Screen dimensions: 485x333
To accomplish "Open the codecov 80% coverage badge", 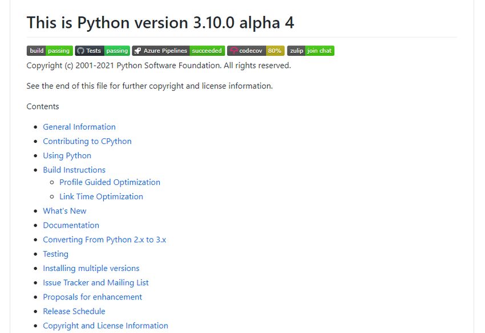I will pos(256,51).
